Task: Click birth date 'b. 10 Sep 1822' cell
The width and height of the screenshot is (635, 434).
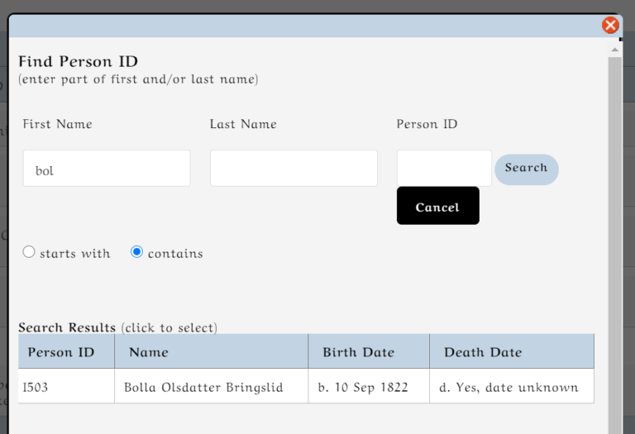Action: (363, 387)
